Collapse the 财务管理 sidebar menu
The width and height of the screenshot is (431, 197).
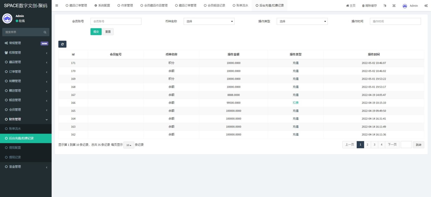(26, 119)
